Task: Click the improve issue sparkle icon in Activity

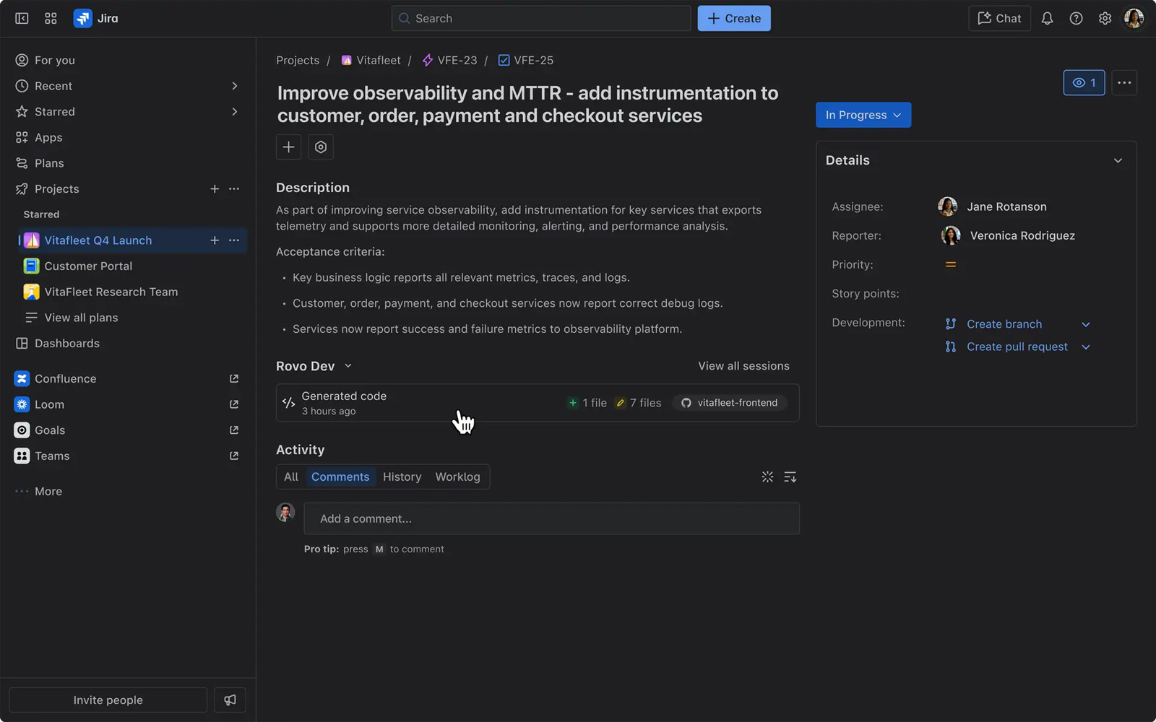Action: coord(767,477)
